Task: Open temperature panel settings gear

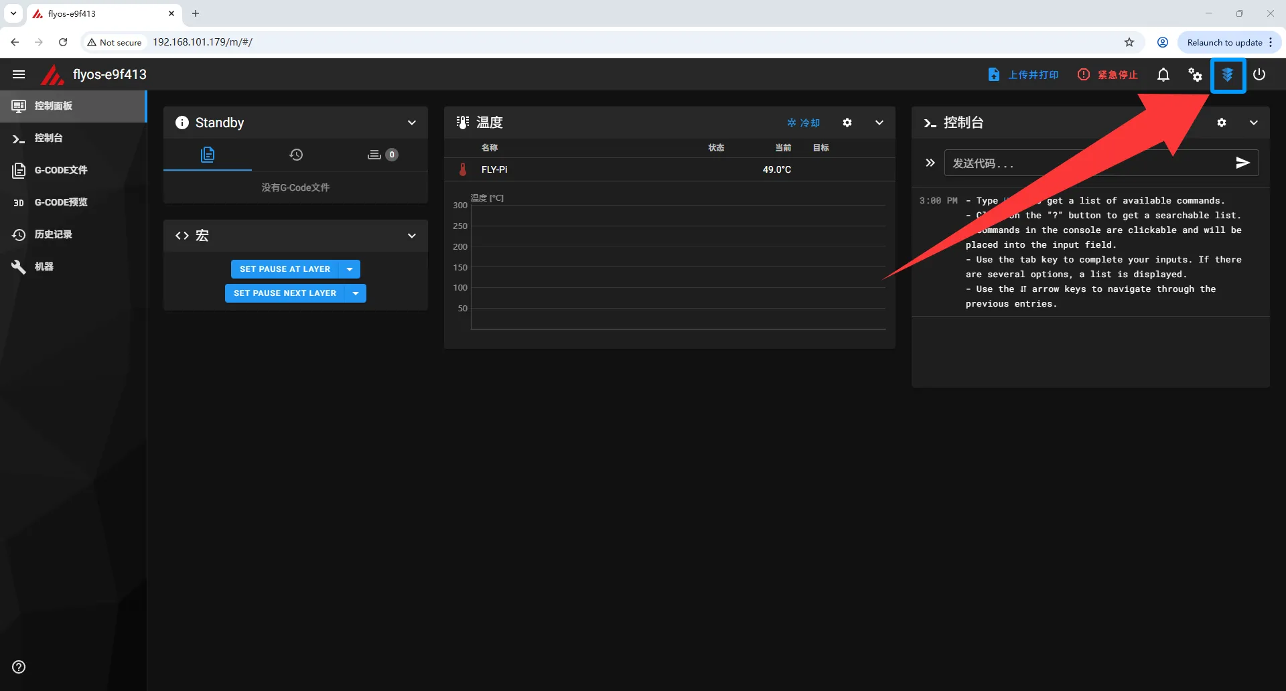Action: pyautogui.click(x=847, y=123)
